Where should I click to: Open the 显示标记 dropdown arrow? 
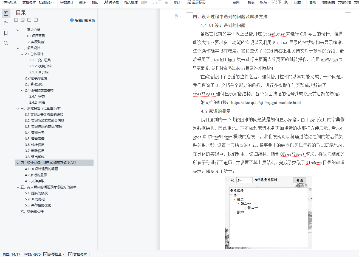point(207,2)
